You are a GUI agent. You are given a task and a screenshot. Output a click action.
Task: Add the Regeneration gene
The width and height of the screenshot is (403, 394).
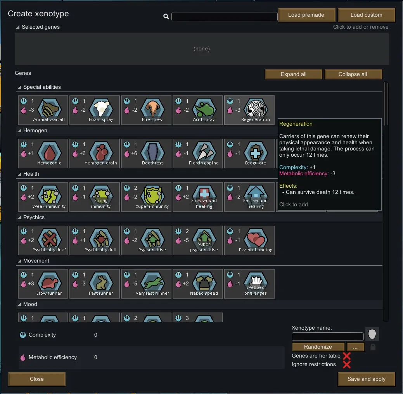click(249, 110)
